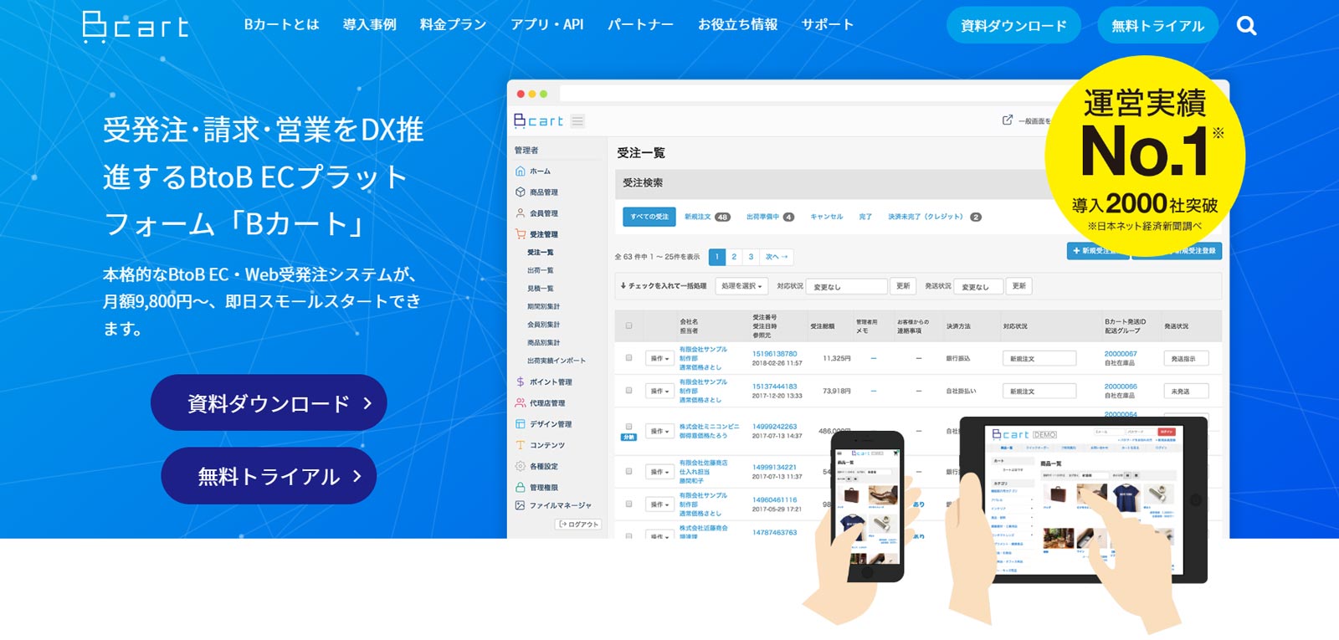Click the ポイント管理 dollar icon

tap(521, 381)
